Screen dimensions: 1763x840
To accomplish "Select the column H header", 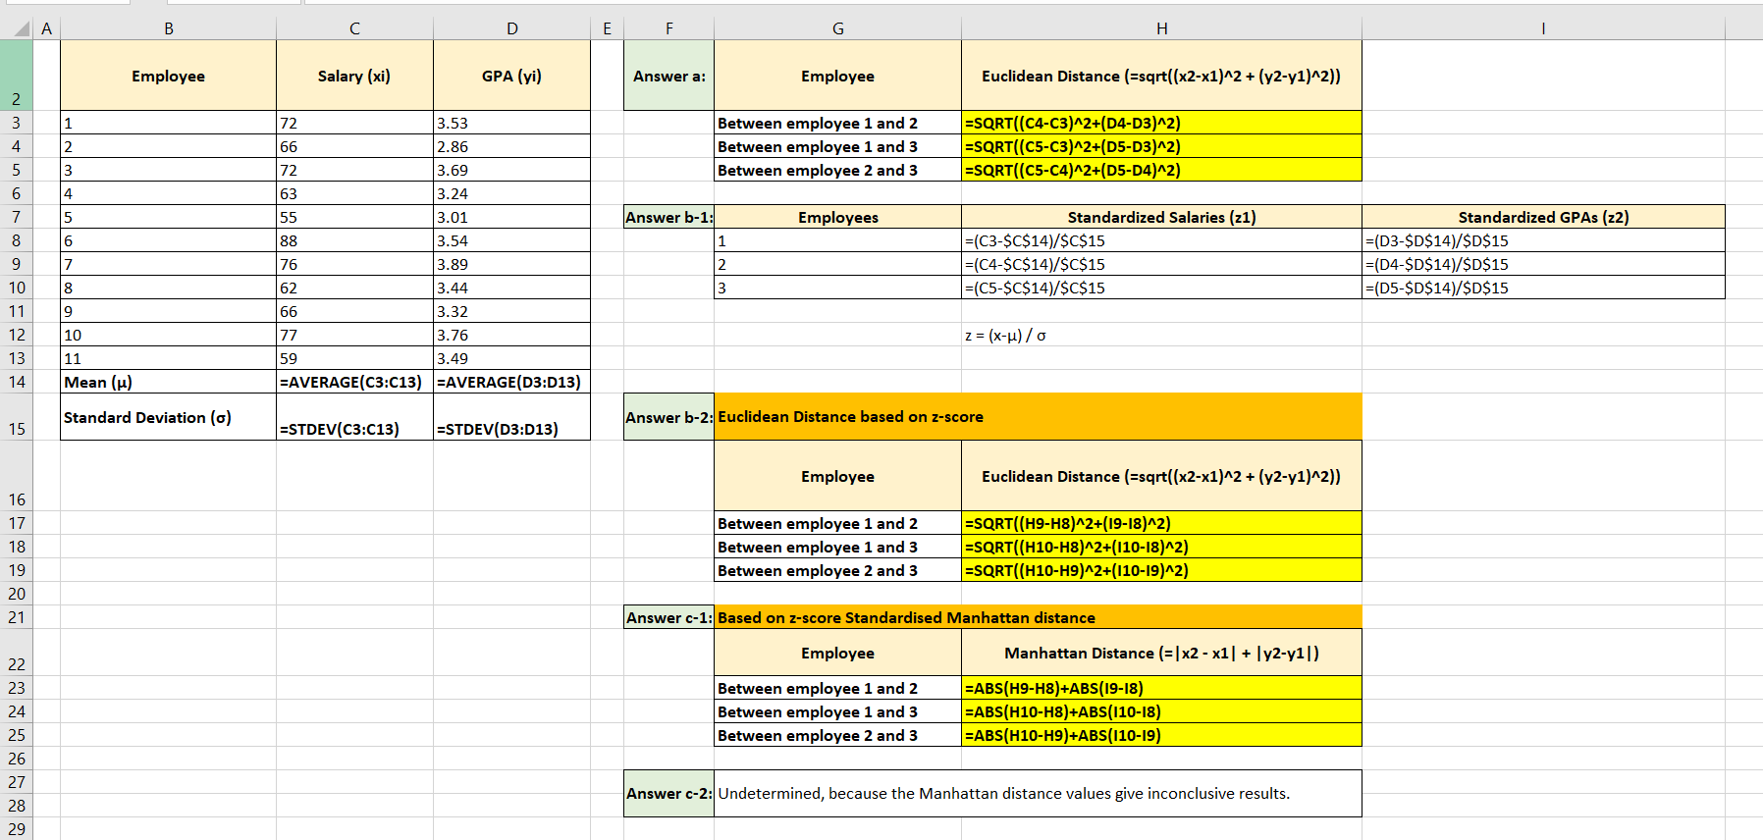I will (1161, 28).
